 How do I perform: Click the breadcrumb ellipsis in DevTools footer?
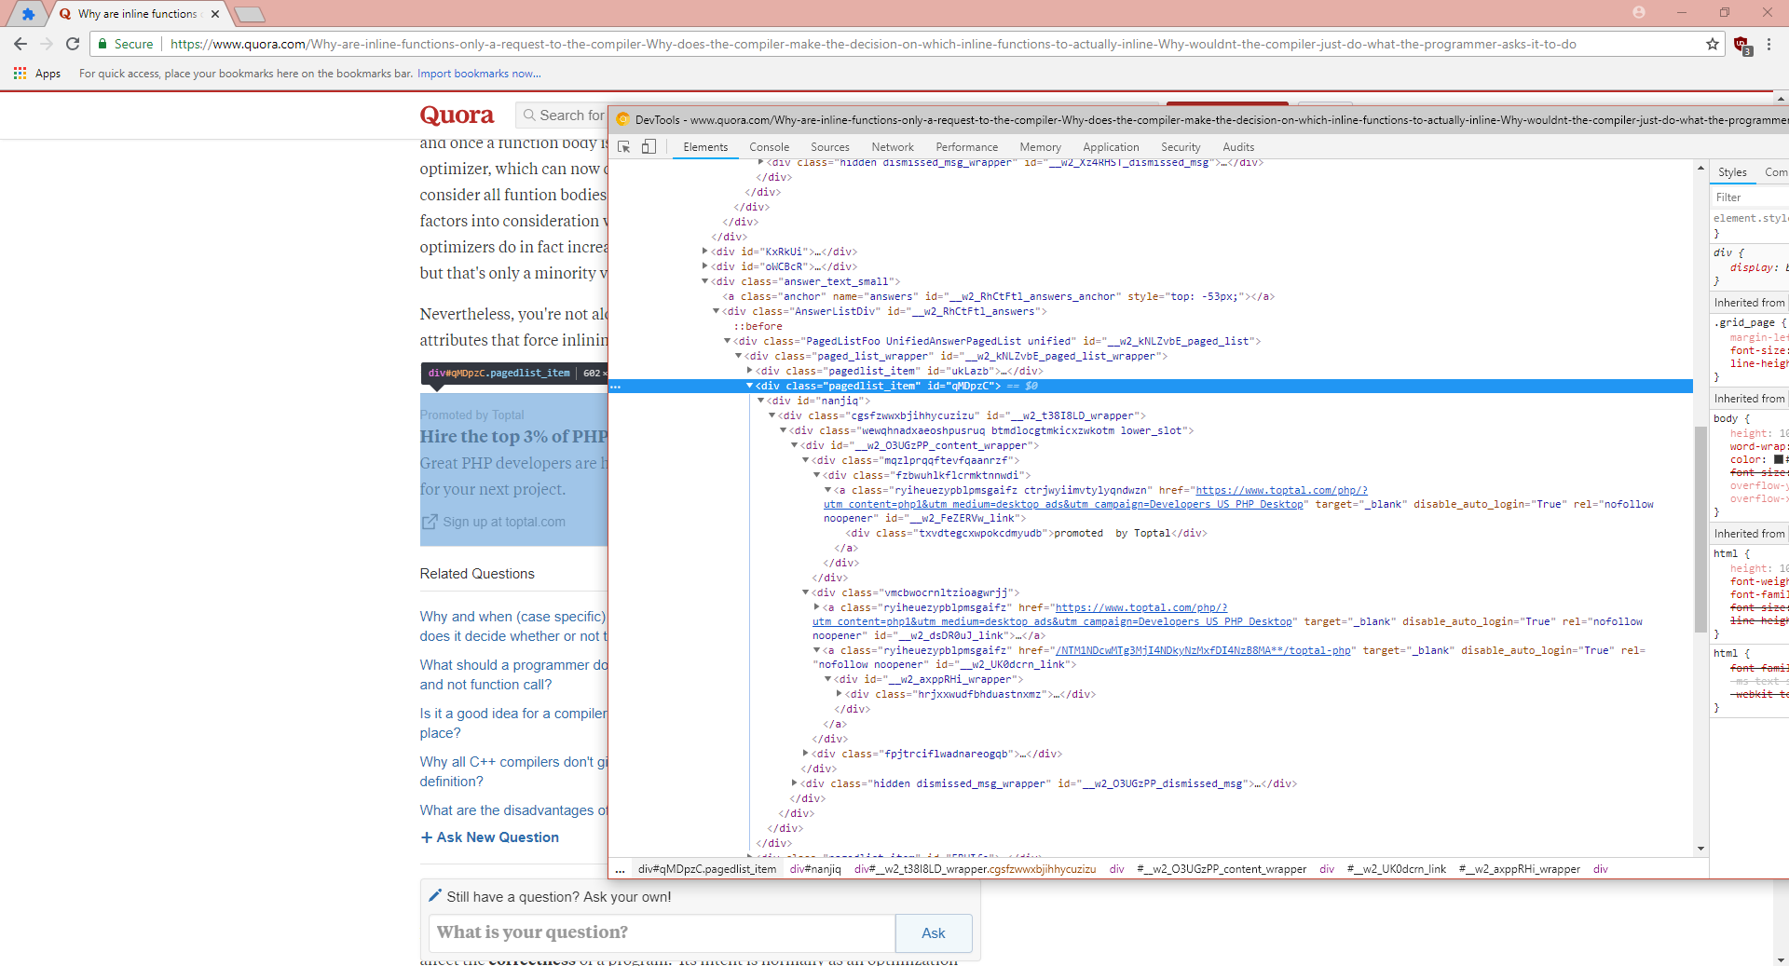620,869
